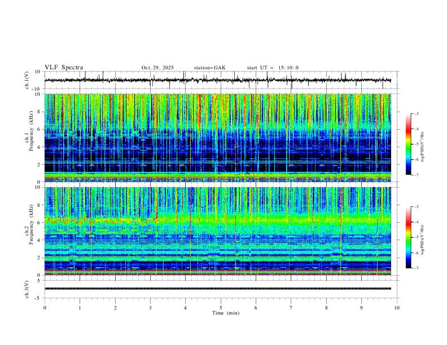Click the time axis tick label "7"
The height and width of the screenshot is (345, 447).
[291, 308]
